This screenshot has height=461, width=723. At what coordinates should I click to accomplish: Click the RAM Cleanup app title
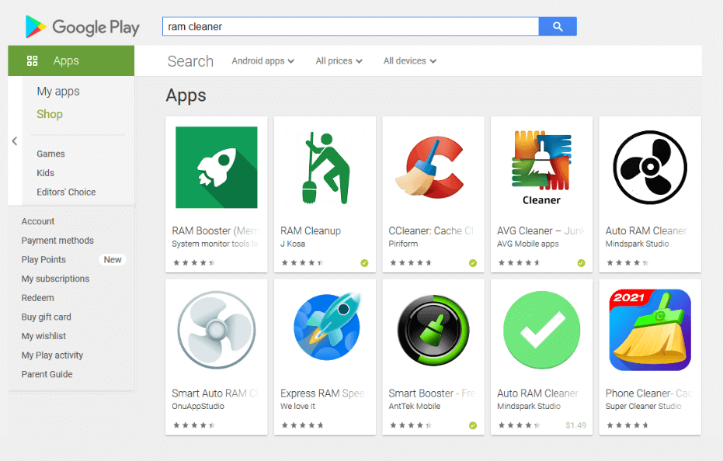[x=311, y=230]
